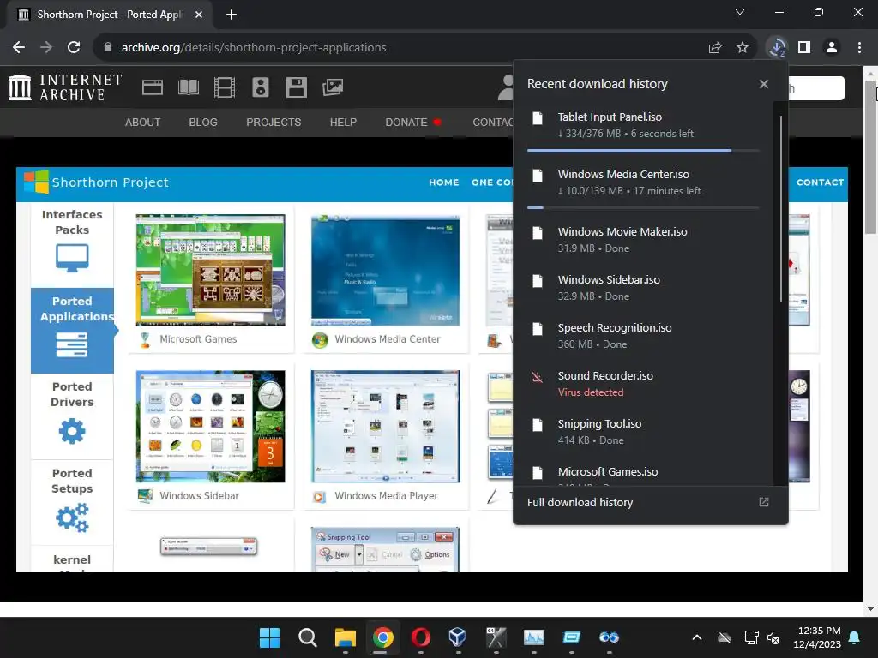Click the Tablet Input Panel.iso file icon
The image size is (878, 658).
538,118
